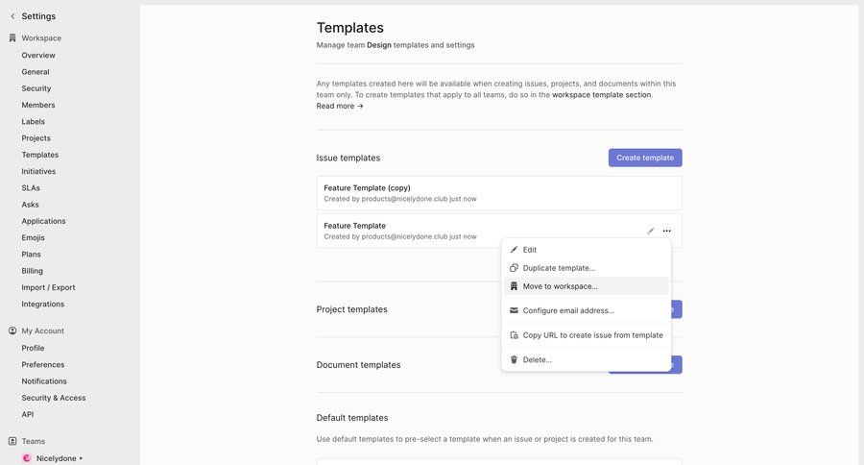The height and width of the screenshot is (465, 864).
Task: Click the clipboard icon beside Copy URL
Action: (514, 335)
